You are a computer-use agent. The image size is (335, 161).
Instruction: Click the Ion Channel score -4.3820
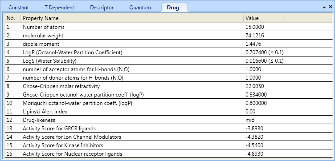click(x=254, y=137)
